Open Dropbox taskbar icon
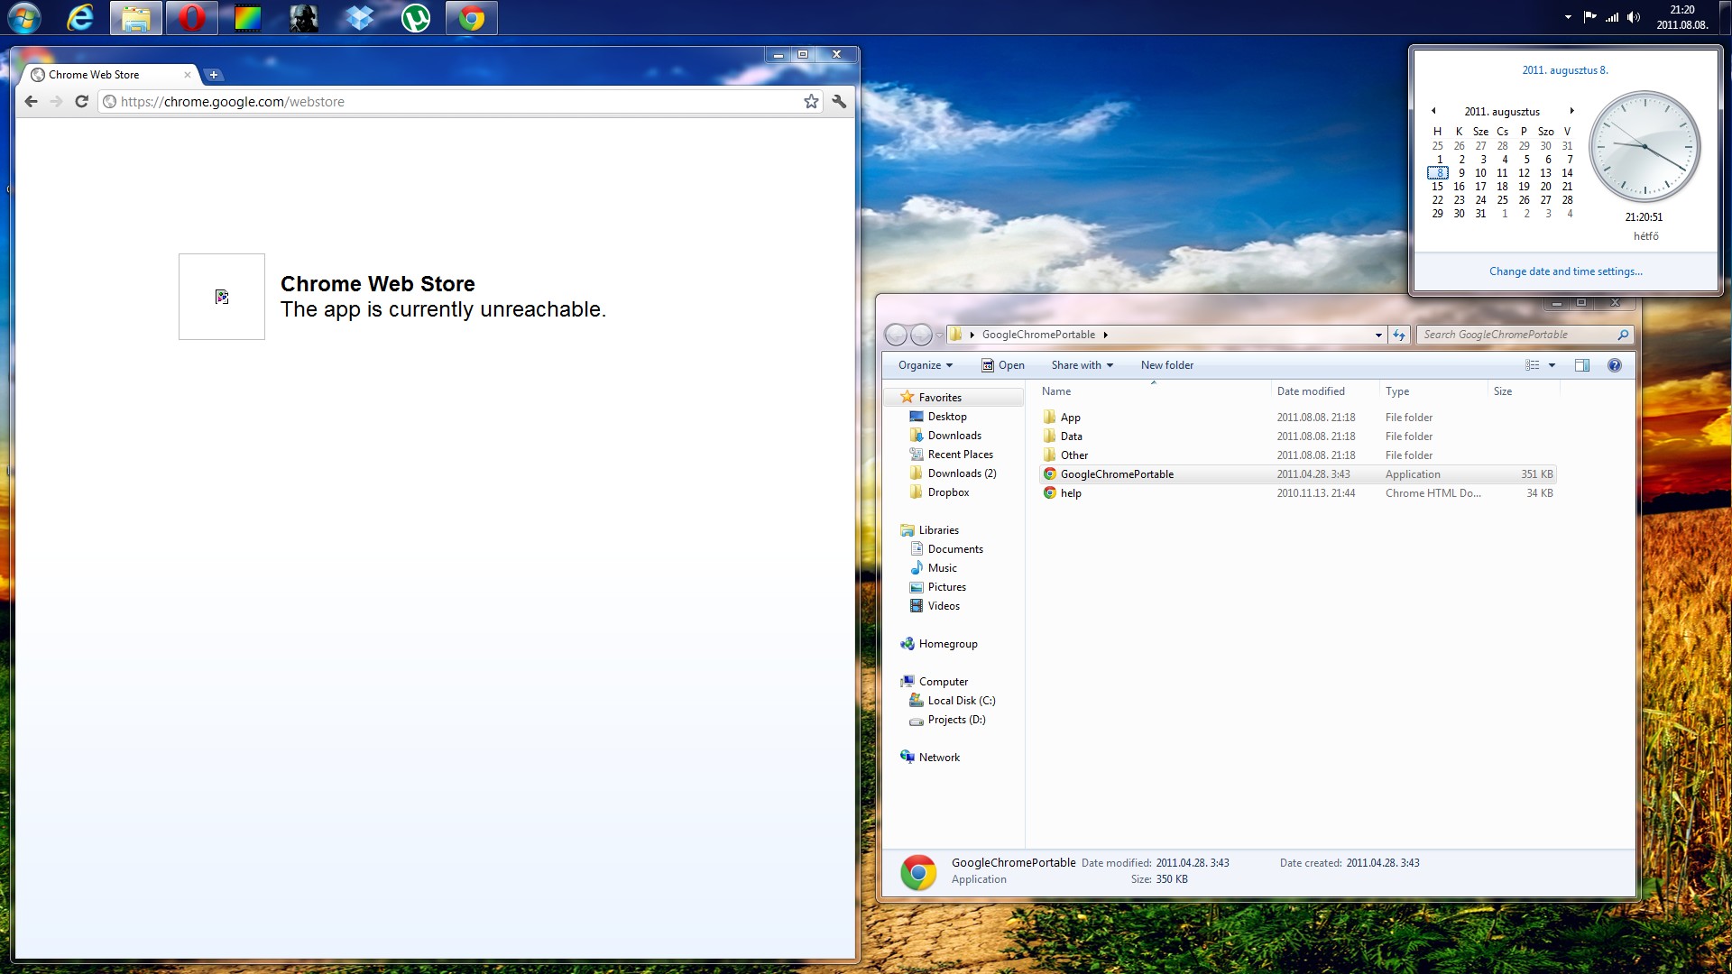 click(360, 18)
